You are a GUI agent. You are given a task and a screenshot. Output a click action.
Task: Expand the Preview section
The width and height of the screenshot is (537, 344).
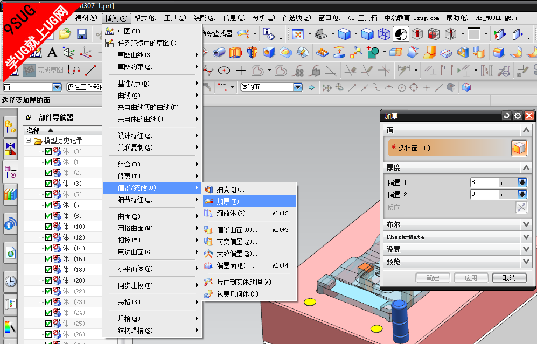[x=526, y=262]
